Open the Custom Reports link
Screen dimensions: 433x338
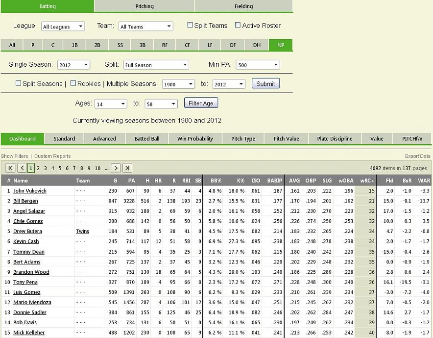coord(52,156)
